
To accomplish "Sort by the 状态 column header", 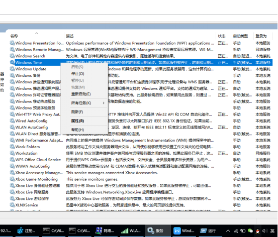I will (x=223, y=36).
